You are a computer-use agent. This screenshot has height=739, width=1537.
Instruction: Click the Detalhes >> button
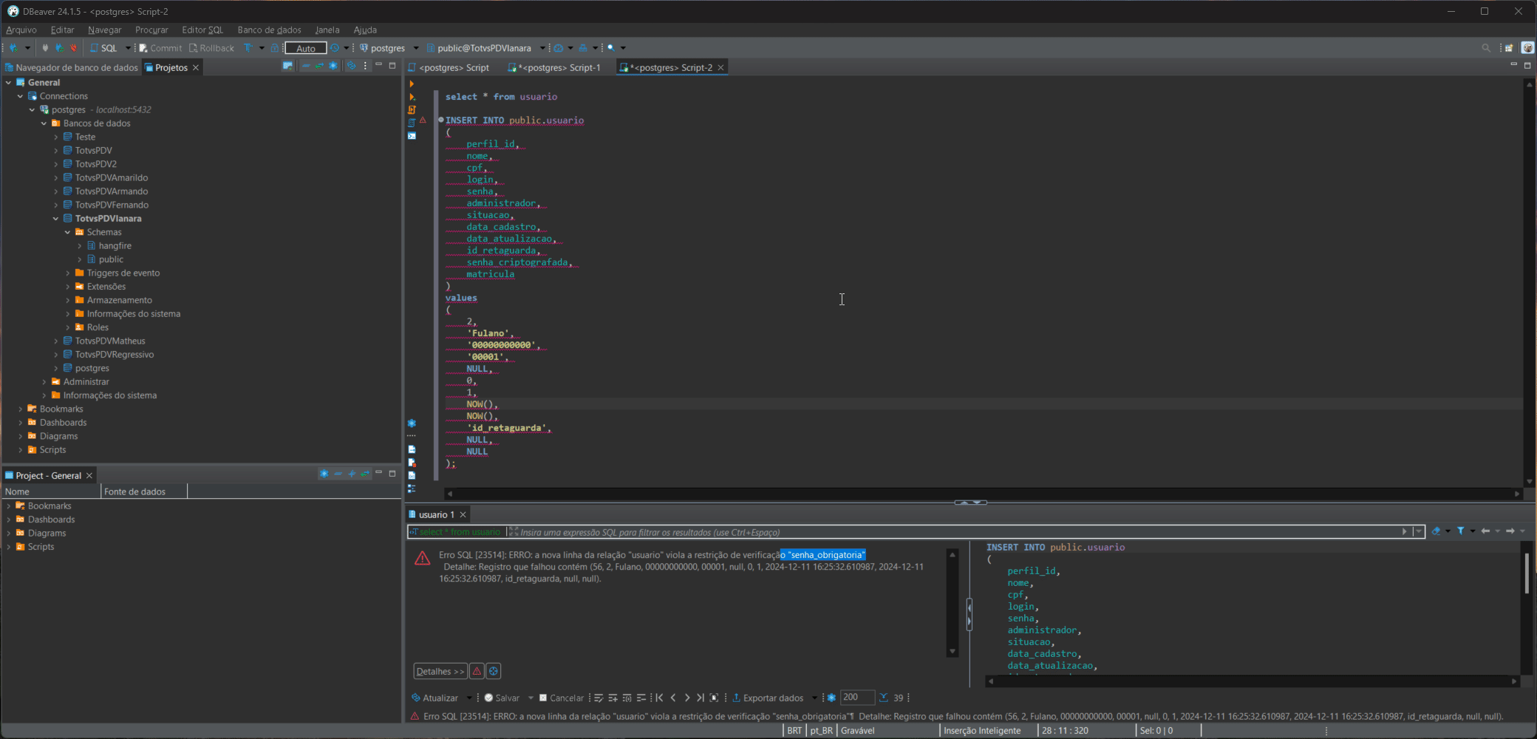tap(440, 671)
